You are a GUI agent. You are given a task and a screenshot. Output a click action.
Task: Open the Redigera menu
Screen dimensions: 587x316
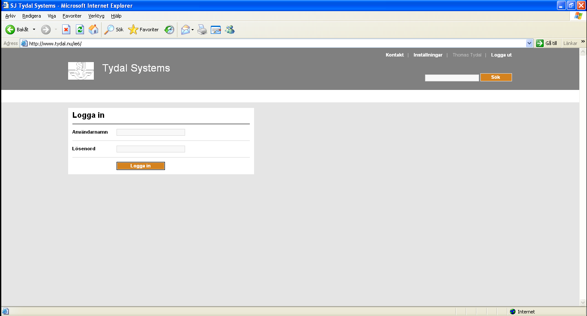32,16
